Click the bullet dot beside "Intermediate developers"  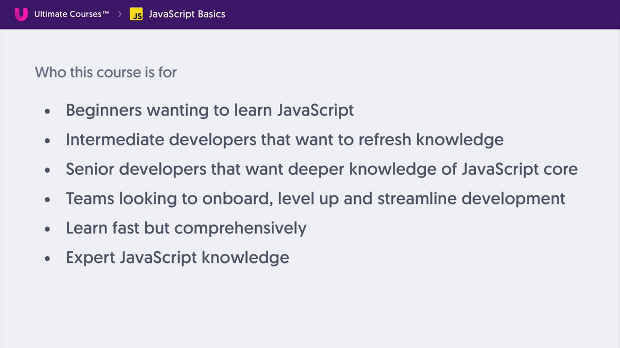47,141
